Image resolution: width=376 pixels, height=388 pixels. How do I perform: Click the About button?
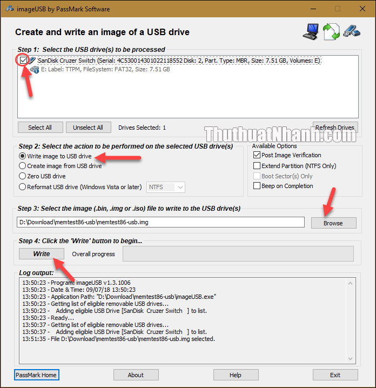point(136,375)
